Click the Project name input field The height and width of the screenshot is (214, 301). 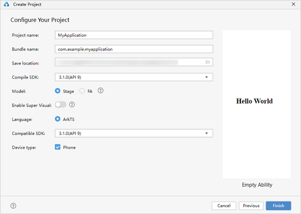134,35
